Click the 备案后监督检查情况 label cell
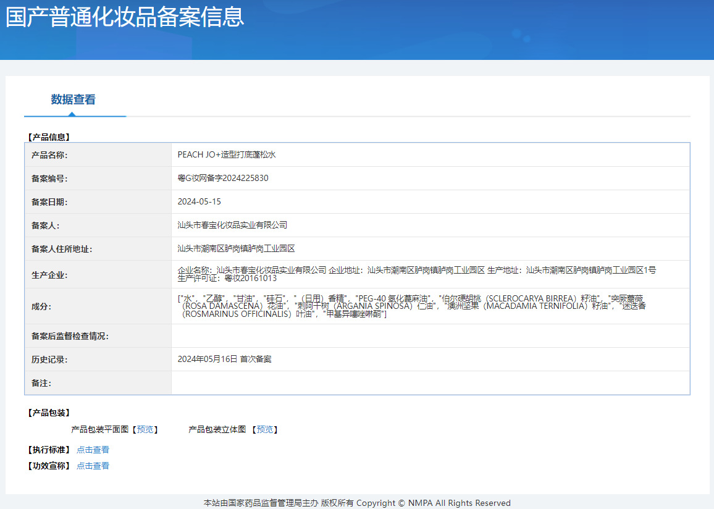 coord(98,336)
